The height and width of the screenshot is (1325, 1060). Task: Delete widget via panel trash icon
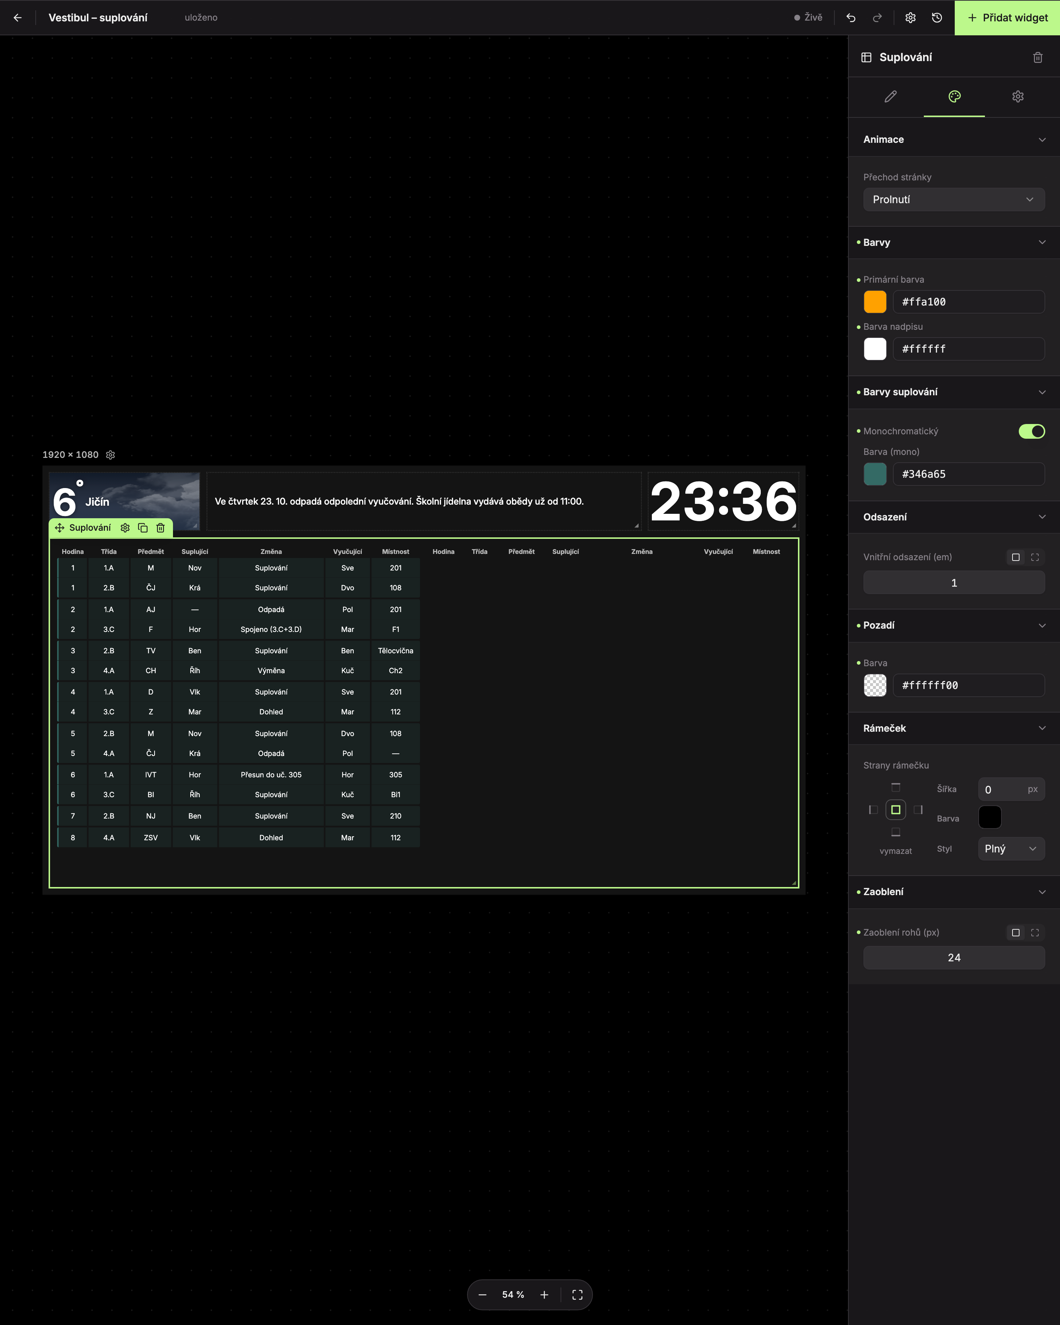[1037, 57]
